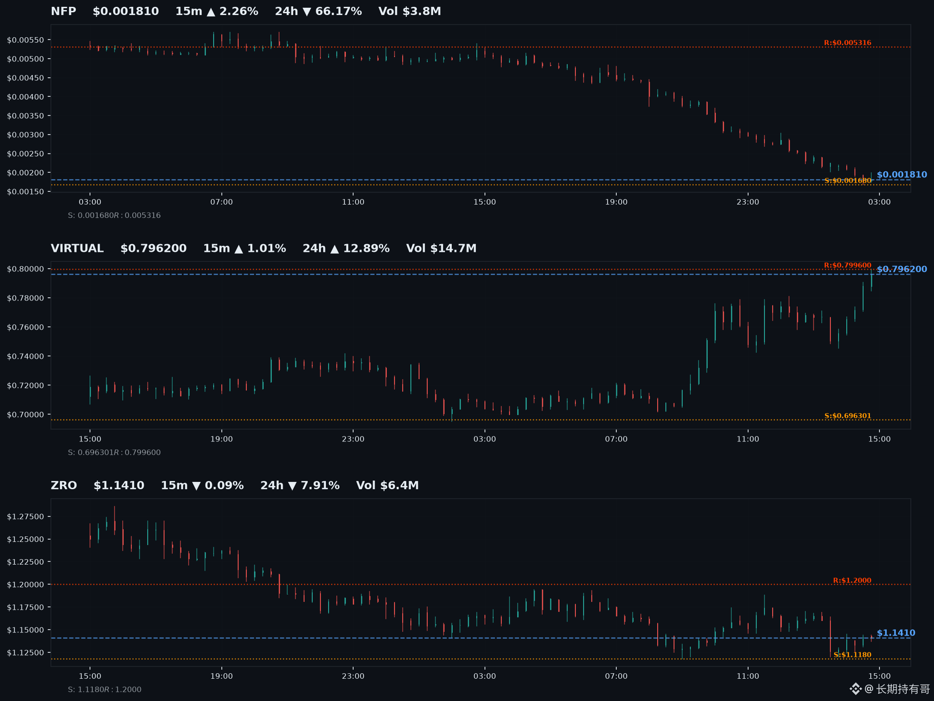
Task: Click the 15m ▲ 1.01% change label
Action: [x=245, y=248]
